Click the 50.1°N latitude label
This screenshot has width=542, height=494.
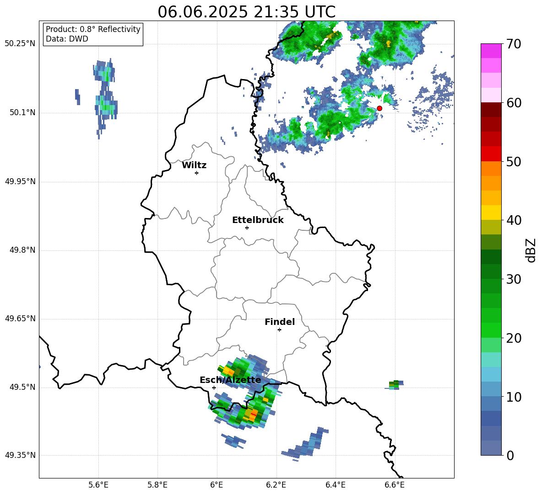22,113
